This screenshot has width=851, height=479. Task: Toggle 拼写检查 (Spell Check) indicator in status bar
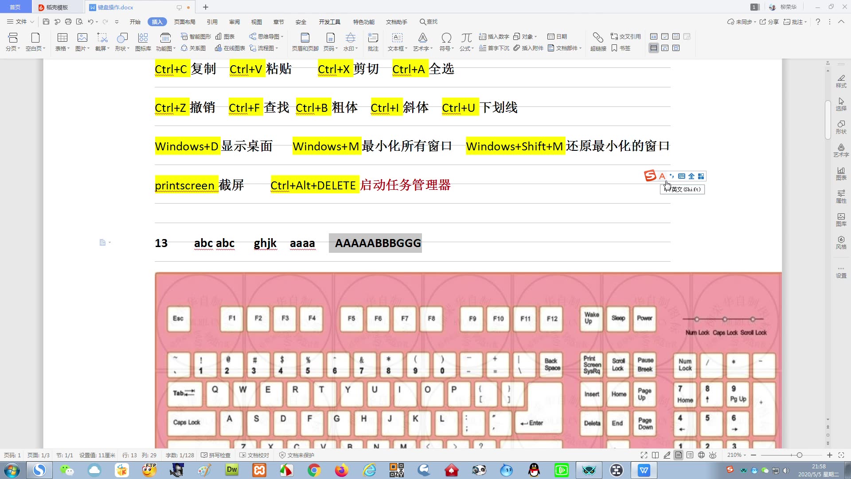click(217, 455)
